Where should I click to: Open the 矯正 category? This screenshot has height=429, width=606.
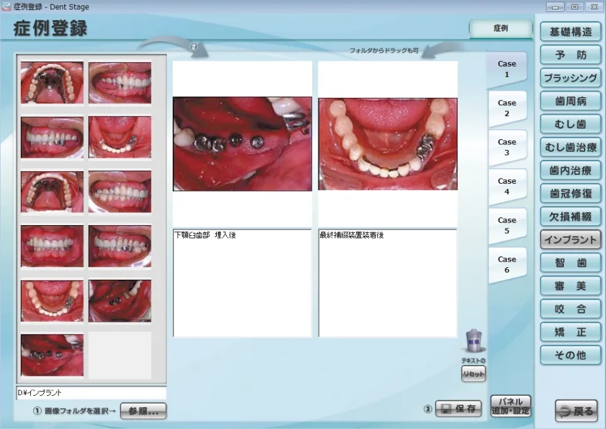pyautogui.click(x=570, y=332)
